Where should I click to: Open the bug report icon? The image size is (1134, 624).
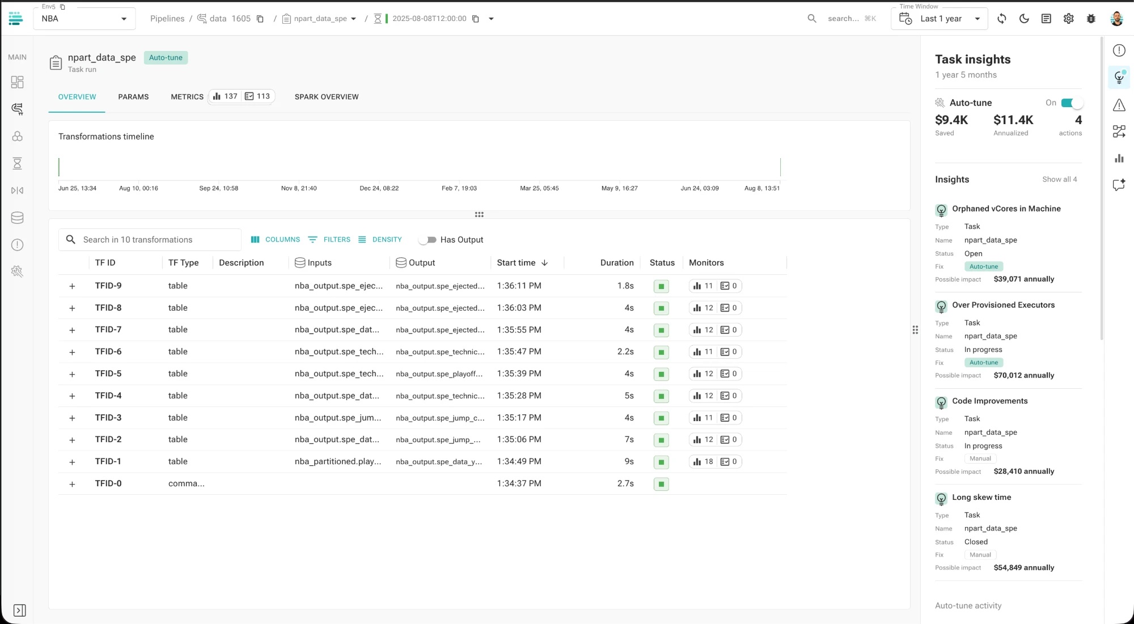tap(1091, 19)
